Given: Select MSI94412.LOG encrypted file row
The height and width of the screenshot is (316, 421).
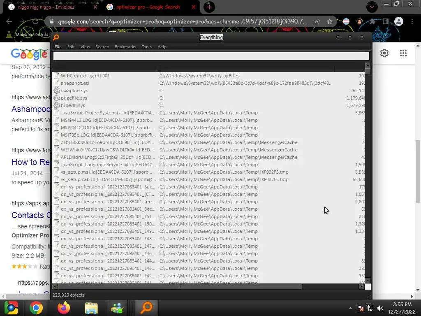Looking at the screenshot, I should pos(208,128).
